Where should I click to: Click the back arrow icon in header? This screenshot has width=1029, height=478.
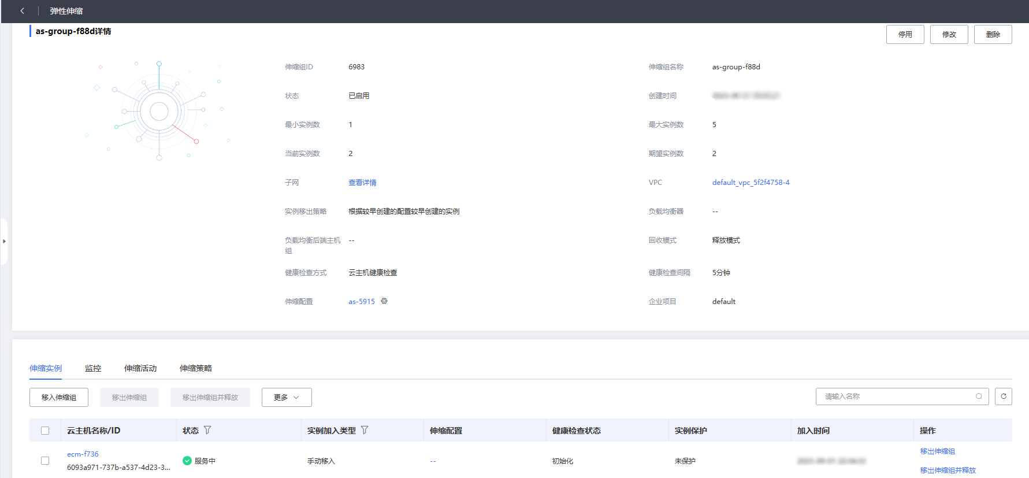pos(22,11)
